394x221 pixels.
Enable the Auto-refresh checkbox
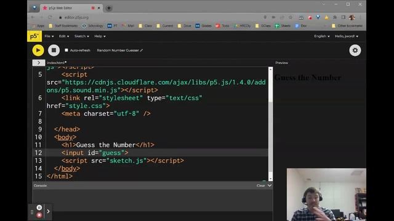pyautogui.click(x=66, y=50)
